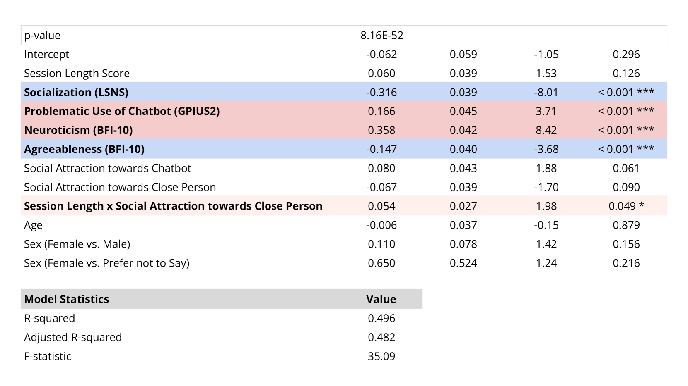688x386 pixels.
Task: Select the Neuroticism coefficient 0.358
Action: pyautogui.click(x=381, y=130)
